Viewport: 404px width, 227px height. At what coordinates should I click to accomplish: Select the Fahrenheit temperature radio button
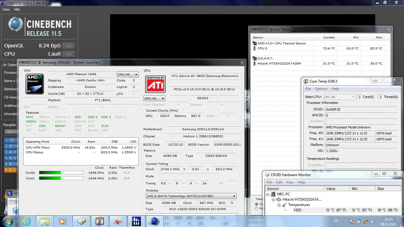point(257,209)
